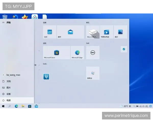
Task: Click the hamburger icon beside 开始
Action: 3,22
